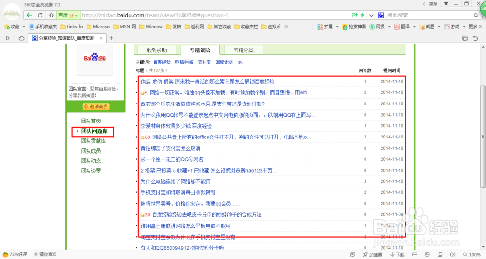Filter by keyword 百度经验

coord(162,62)
